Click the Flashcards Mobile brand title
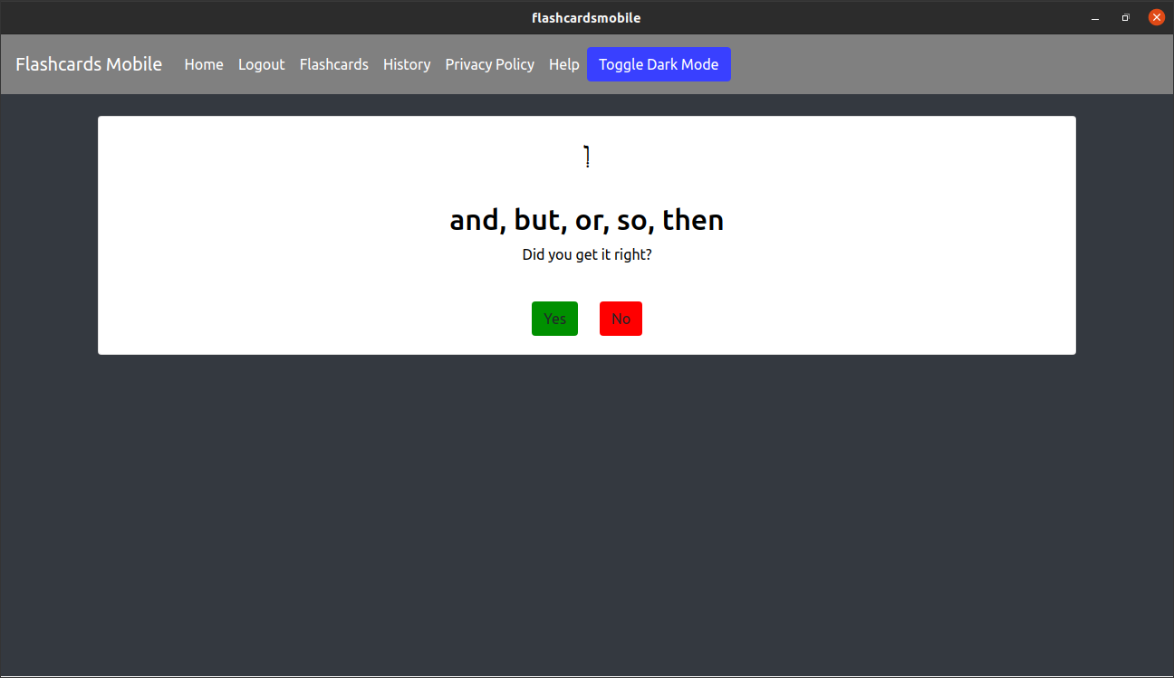This screenshot has width=1174, height=678. tap(88, 64)
